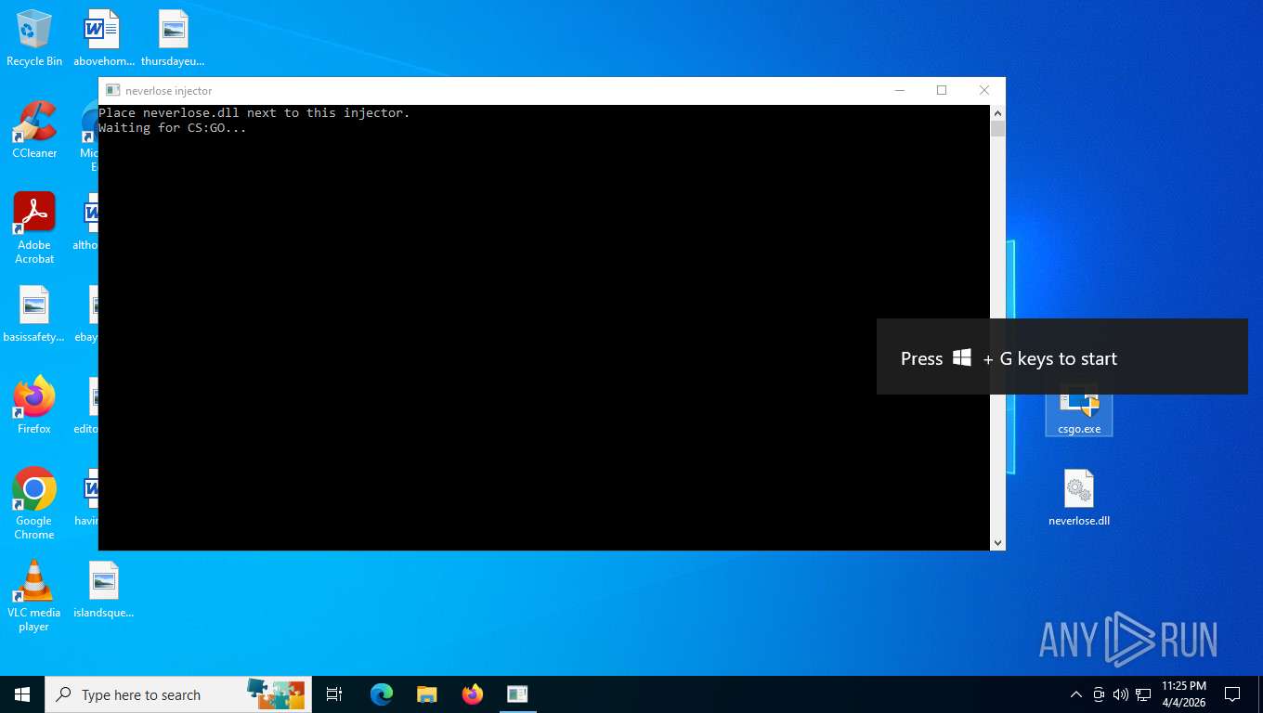Click console scrollbar down arrow

coord(998,543)
